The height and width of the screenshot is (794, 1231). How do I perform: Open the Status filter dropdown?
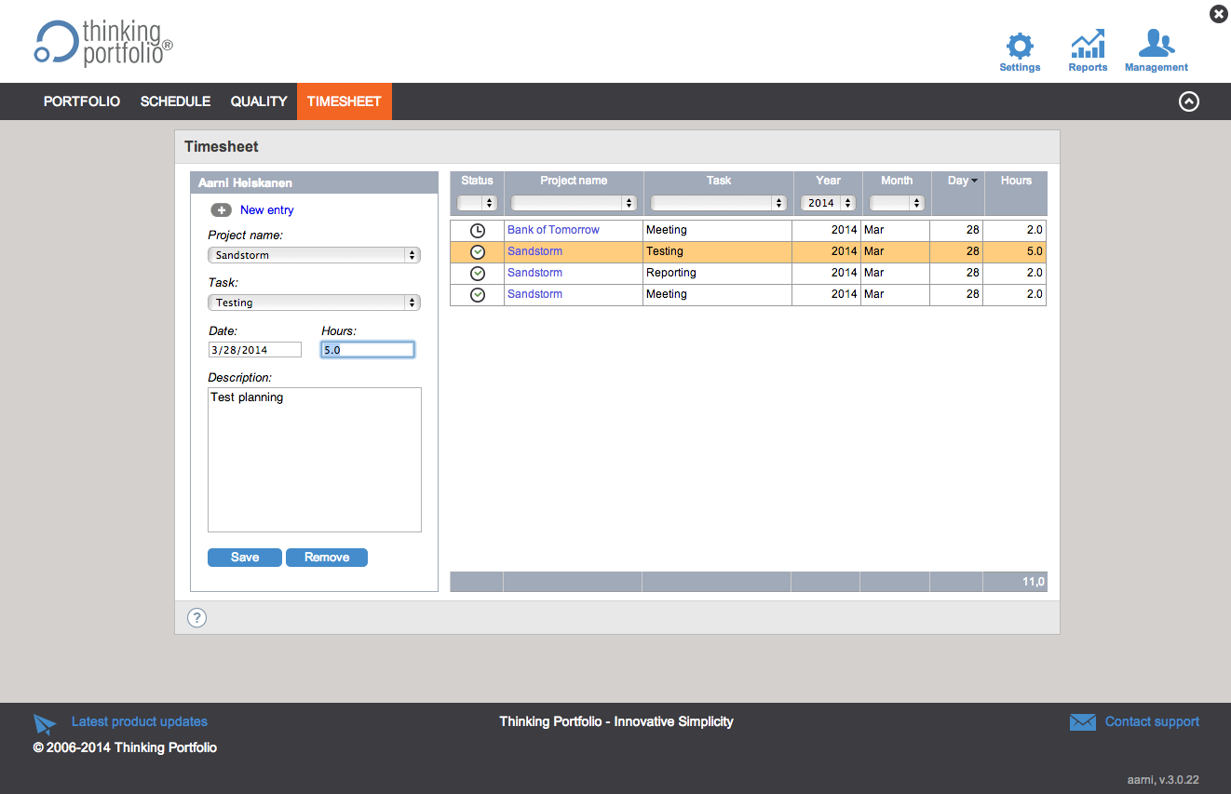coord(477,203)
